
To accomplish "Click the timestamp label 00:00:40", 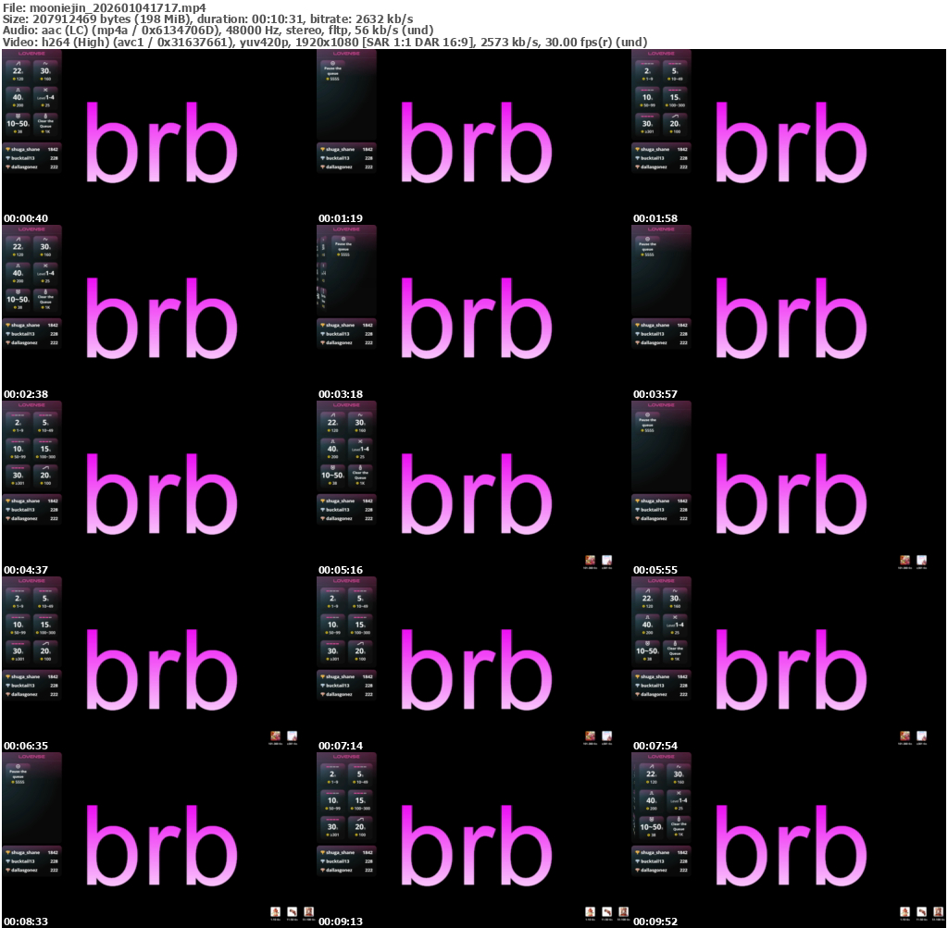I will click(25, 218).
